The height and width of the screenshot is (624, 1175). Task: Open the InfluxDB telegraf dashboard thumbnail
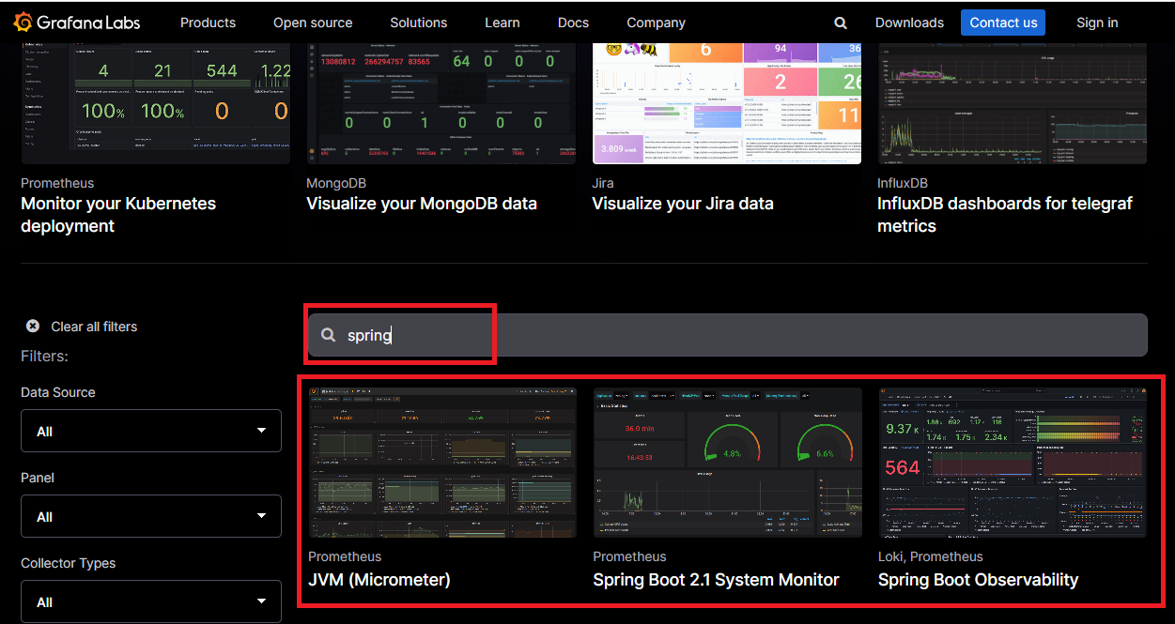point(1012,103)
